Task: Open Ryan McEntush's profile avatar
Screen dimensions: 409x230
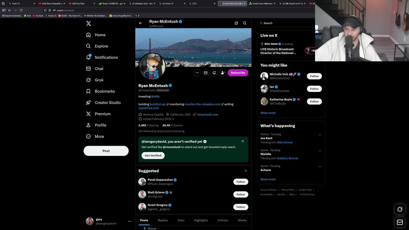Action: point(152,66)
